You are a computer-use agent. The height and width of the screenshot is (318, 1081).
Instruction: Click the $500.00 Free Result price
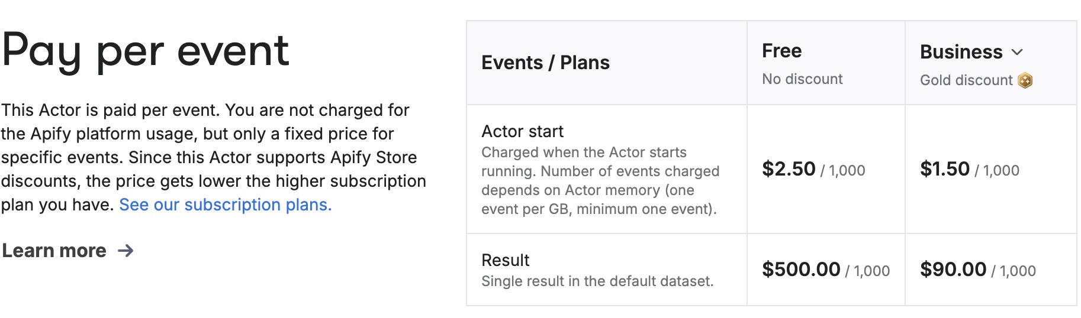pos(801,270)
